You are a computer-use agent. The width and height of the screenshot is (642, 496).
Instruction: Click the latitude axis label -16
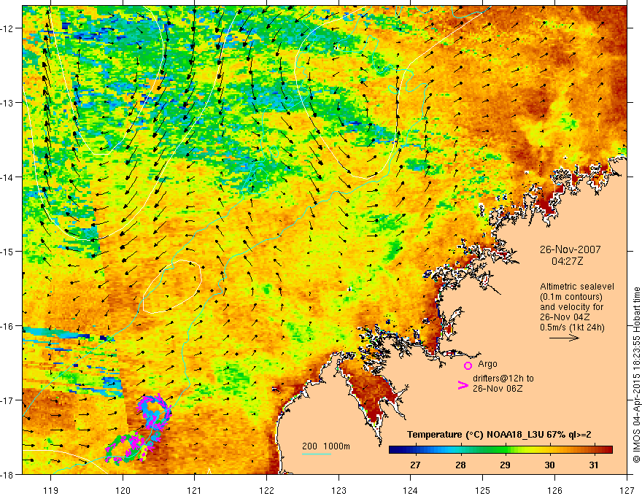(x=8, y=326)
